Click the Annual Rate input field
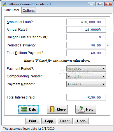This screenshot has width=114, height=132. click(86, 30)
